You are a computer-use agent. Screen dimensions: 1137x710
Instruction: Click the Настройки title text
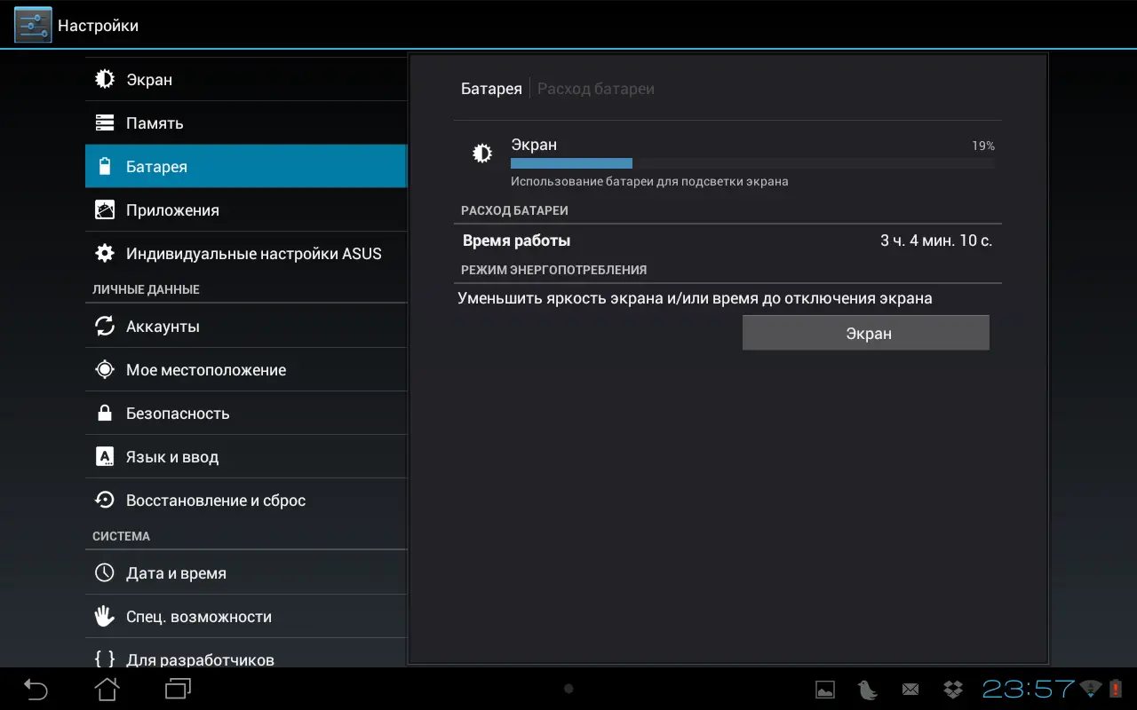(98, 26)
